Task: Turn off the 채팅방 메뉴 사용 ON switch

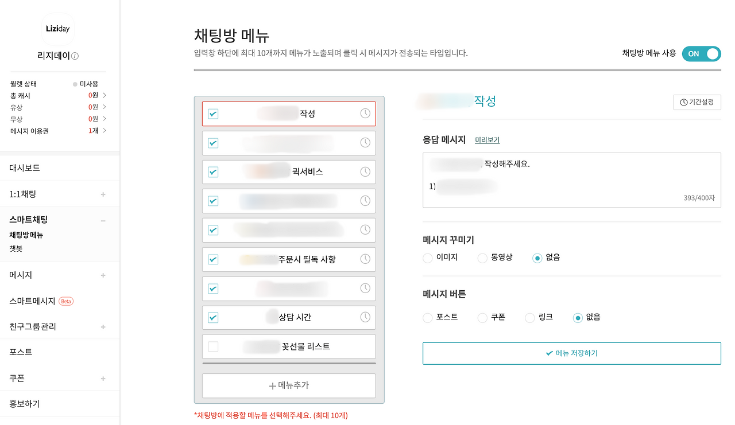Action: point(701,53)
